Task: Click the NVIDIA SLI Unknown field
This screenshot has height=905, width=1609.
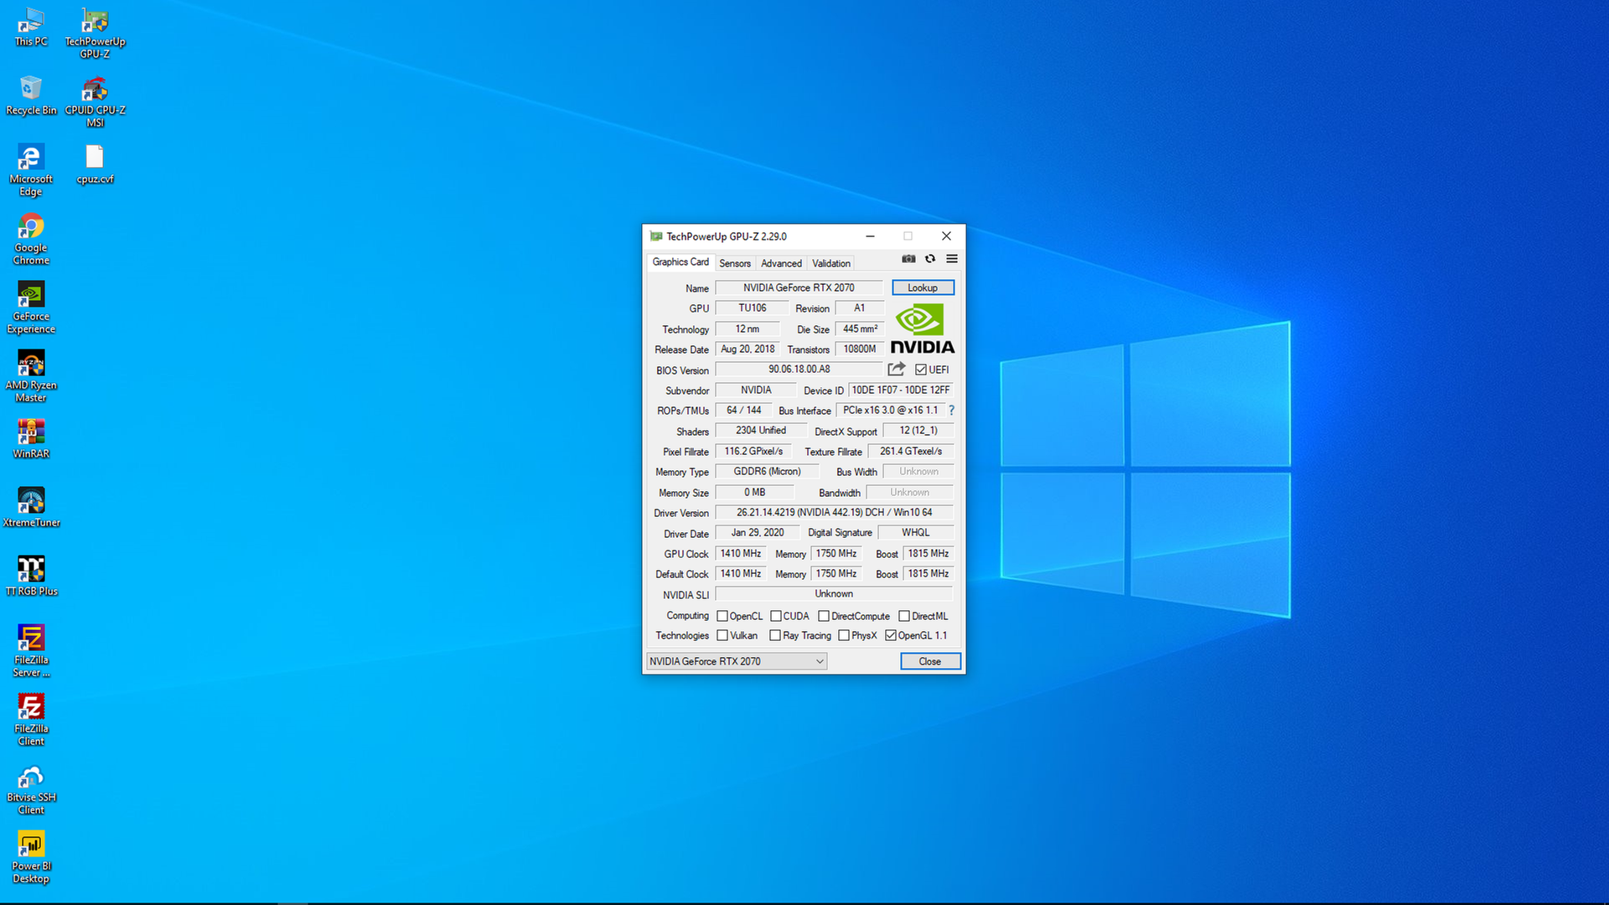Action: [x=834, y=593]
